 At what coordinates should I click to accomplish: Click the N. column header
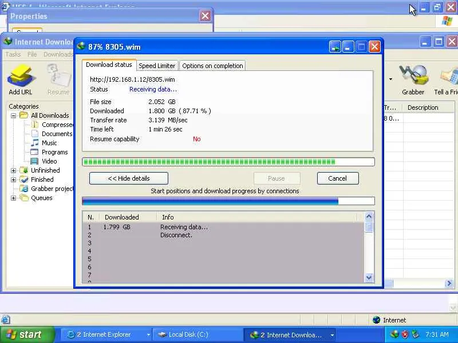click(91, 217)
